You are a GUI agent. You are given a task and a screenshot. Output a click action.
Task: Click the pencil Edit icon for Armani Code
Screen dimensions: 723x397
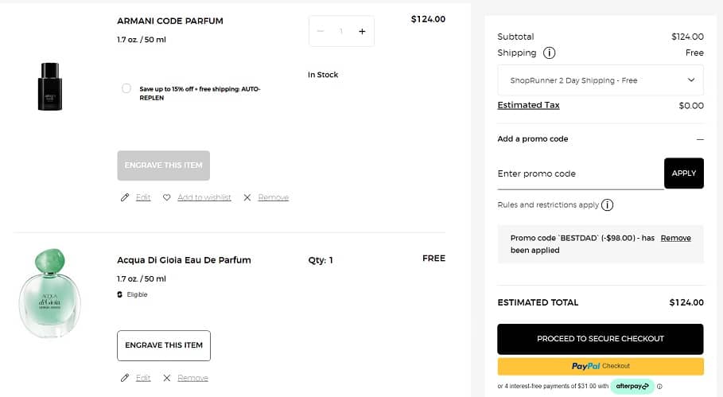pos(125,197)
